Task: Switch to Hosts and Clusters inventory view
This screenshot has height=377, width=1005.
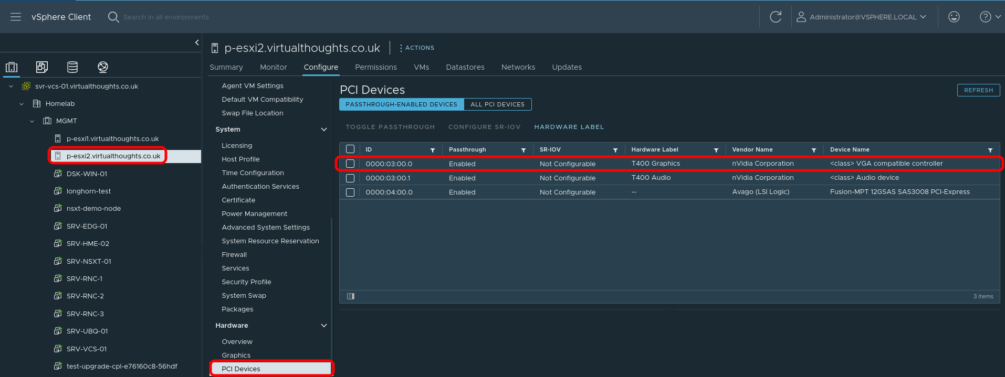Action: (x=12, y=67)
